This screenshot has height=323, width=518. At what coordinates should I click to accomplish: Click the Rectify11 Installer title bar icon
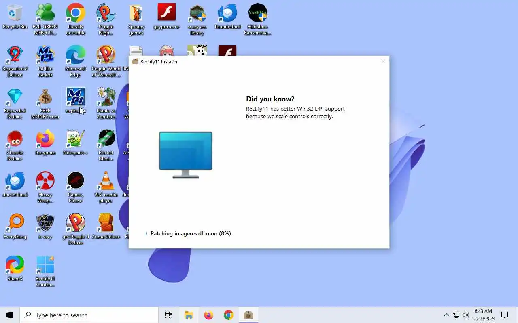click(x=135, y=61)
